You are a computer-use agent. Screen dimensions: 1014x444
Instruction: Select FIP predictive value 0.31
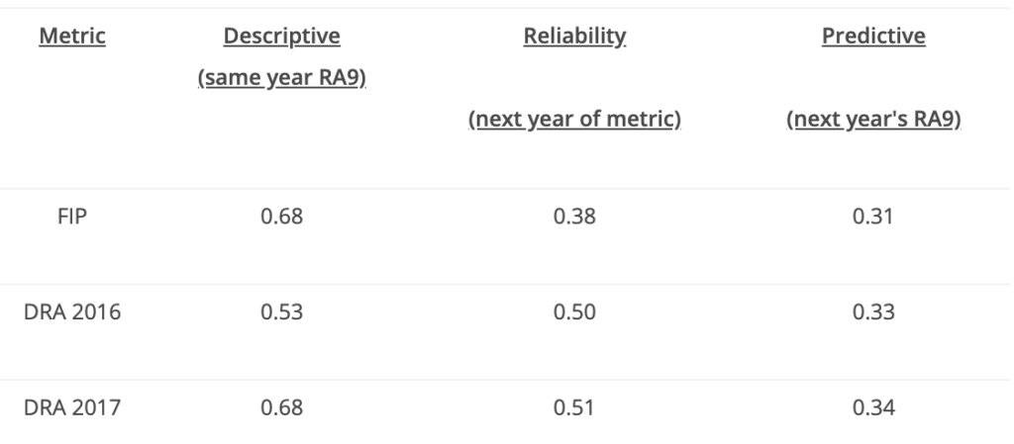tap(873, 217)
